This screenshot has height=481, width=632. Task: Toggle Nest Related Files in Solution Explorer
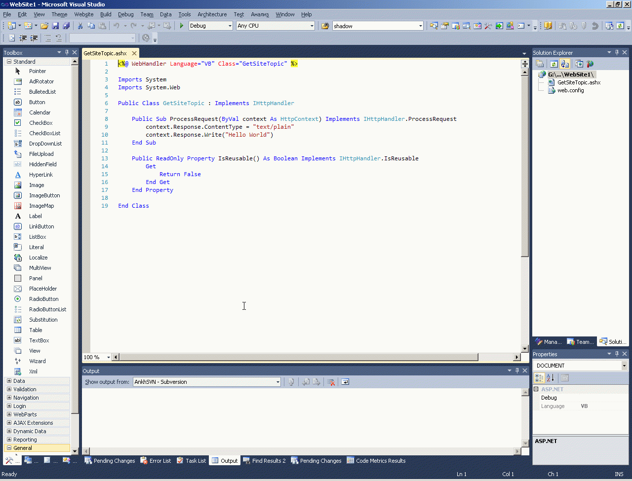pos(565,64)
